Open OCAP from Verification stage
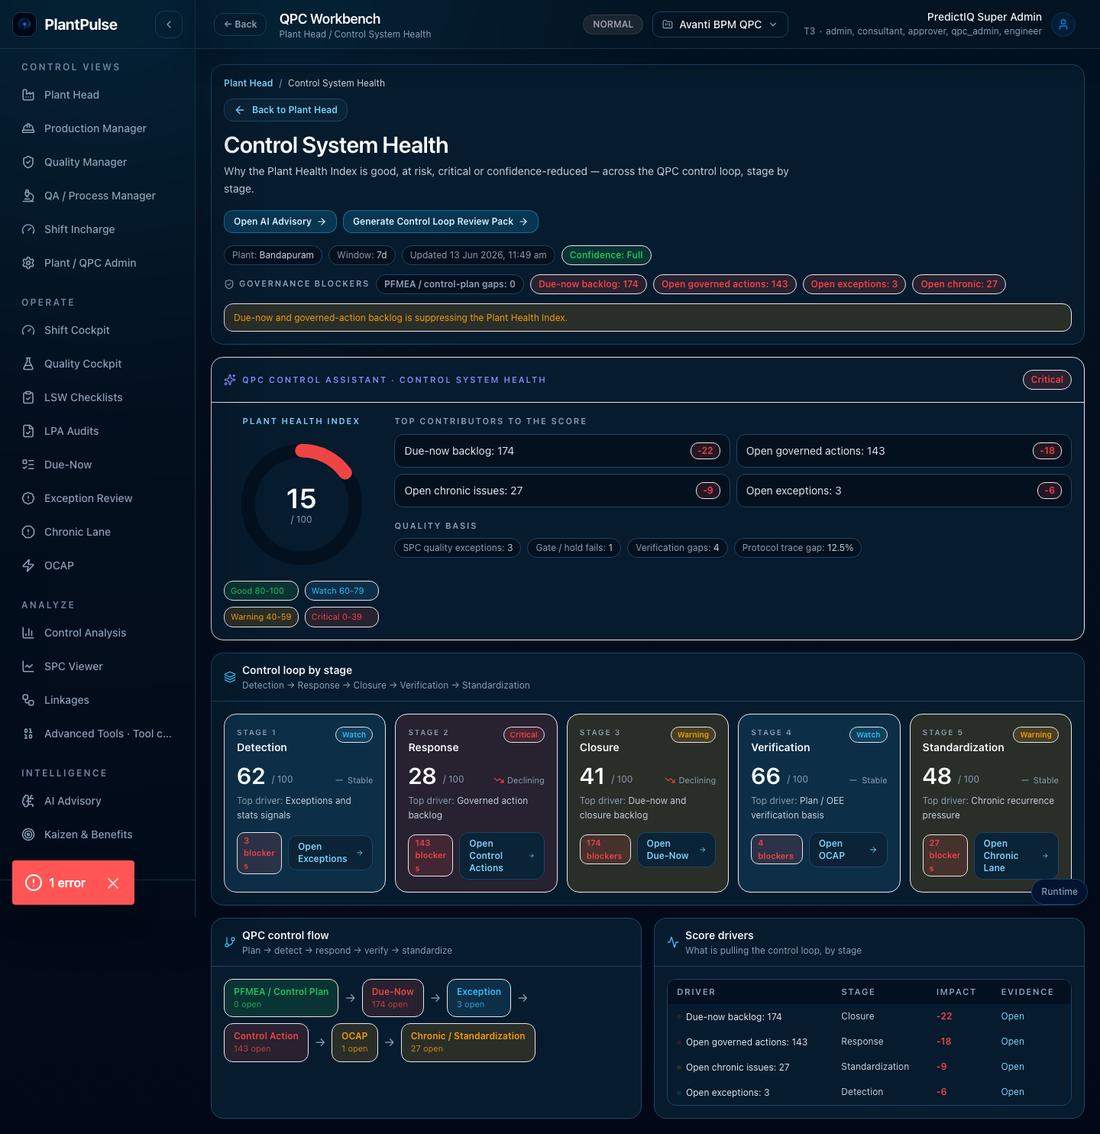 click(x=848, y=850)
